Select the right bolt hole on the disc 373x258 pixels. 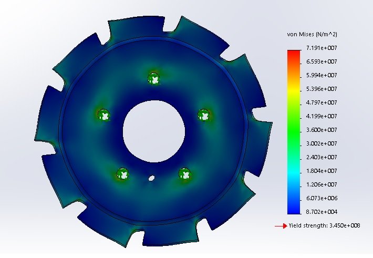pos(203,115)
